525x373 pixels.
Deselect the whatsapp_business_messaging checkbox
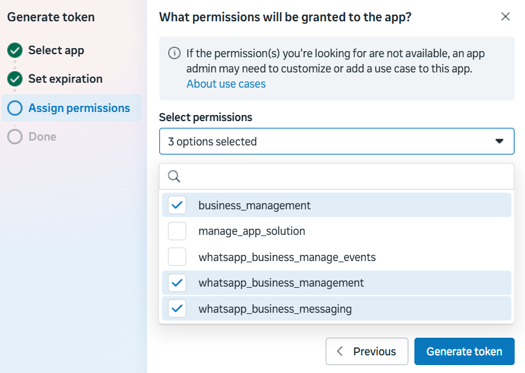[177, 309]
